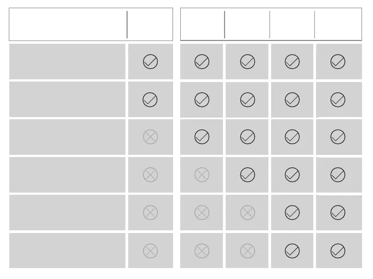Screen dimensions: 373x279
Task: Click right table's third-column checkmark in row two
Action: pos(292,100)
